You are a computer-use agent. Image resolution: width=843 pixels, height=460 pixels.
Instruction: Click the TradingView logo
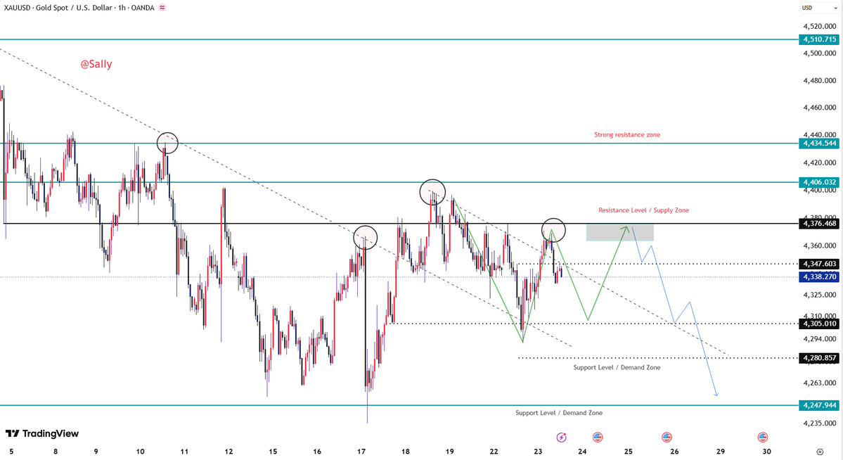coord(42,434)
